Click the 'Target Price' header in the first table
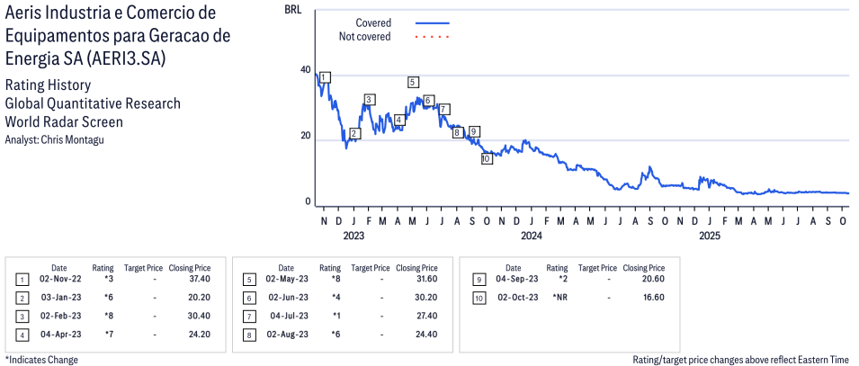 [x=143, y=268]
